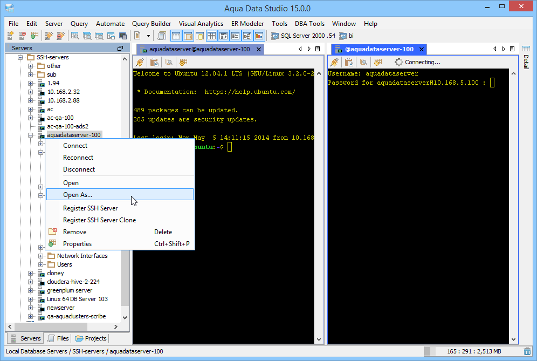
Task: Collapse the SSH-servers folder node
Action: click(20, 57)
